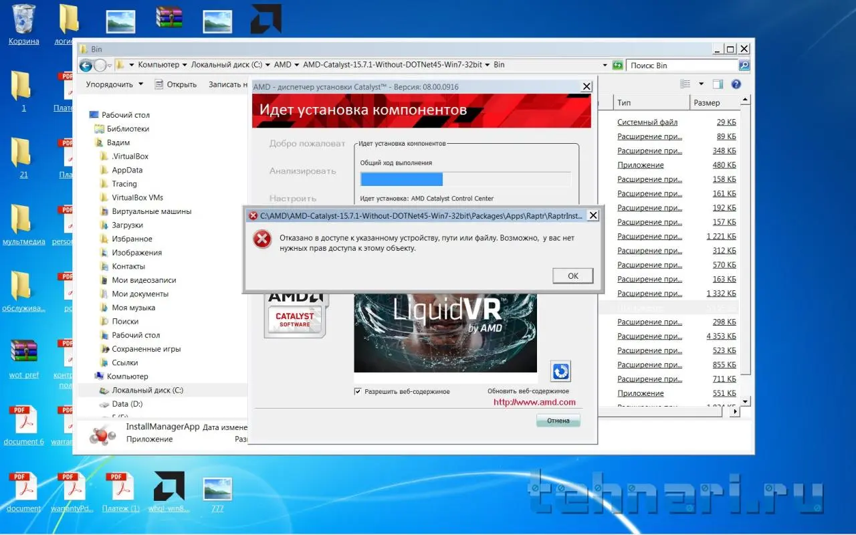
Task: Select the Настроить step in AMD installer
Action: (x=293, y=198)
